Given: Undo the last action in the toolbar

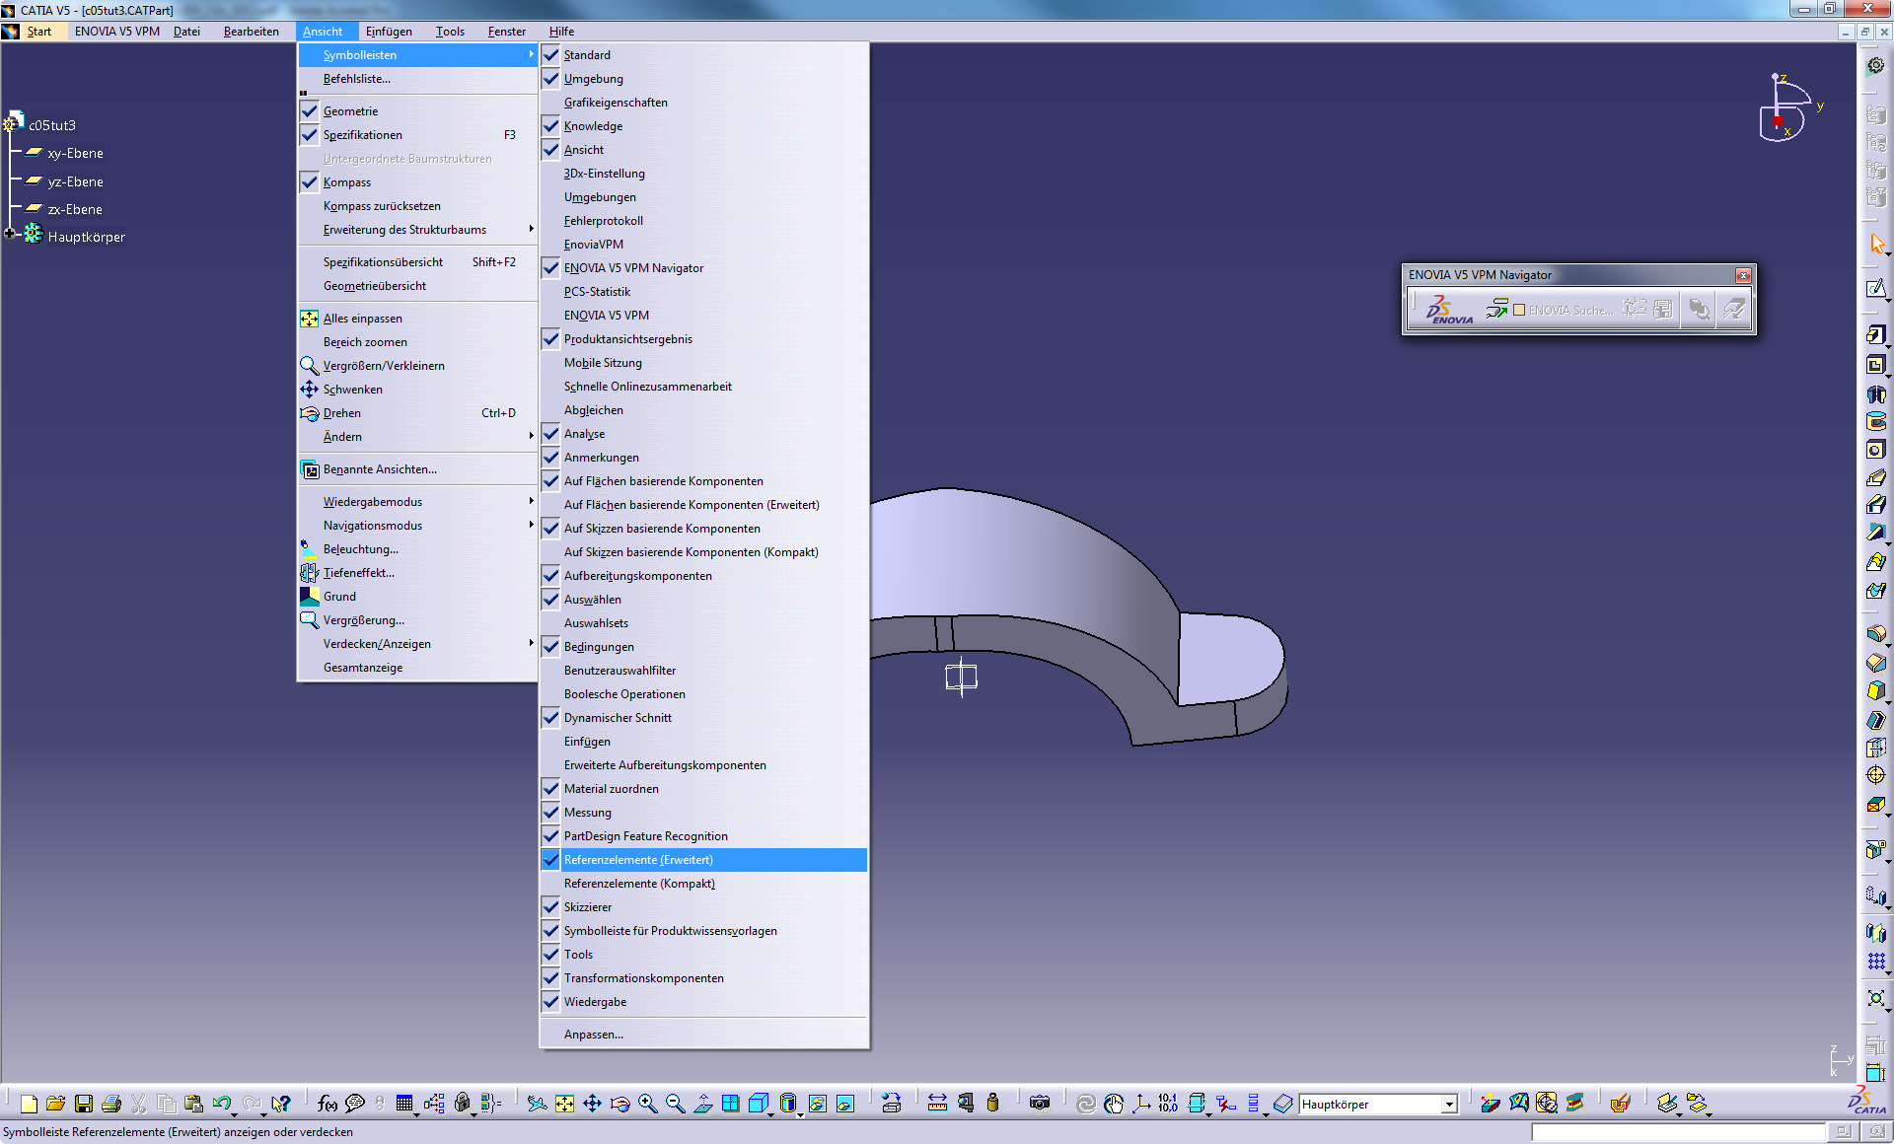Looking at the screenshot, I should click(x=221, y=1104).
